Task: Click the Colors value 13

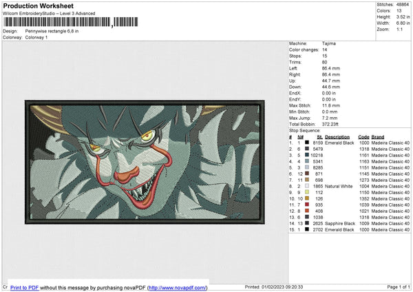Action: click(x=399, y=11)
